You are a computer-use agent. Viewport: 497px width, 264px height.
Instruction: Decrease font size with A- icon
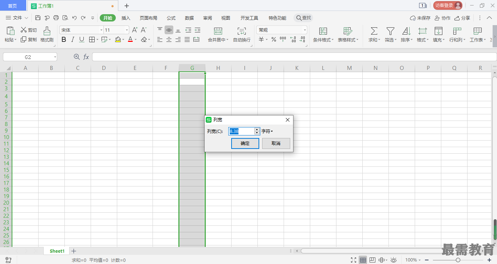(x=144, y=30)
